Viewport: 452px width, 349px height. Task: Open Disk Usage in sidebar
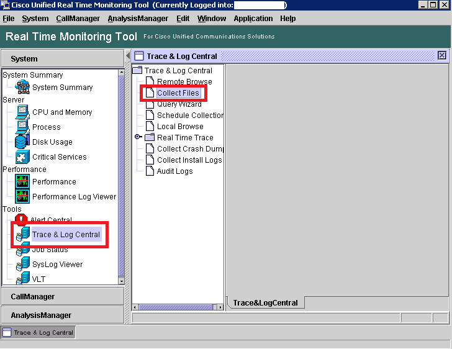[52, 142]
